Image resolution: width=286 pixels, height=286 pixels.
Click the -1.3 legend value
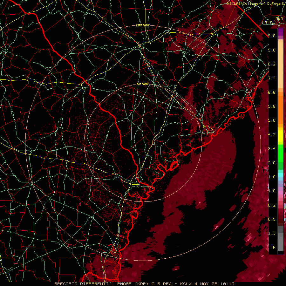(270, 233)
